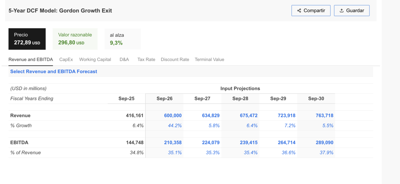The height and width of the screenshot is (184, 400).
Task: Select the Sep-26 EBITDA value 210,358
Action: point(173,143)
